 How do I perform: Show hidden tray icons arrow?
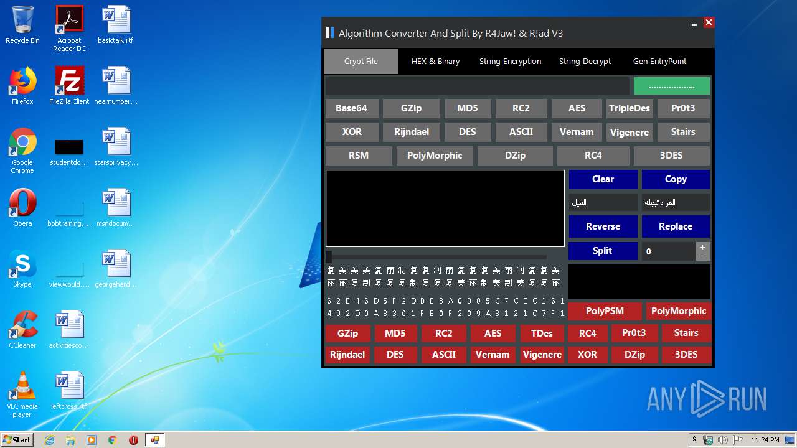tap(694, 440)
